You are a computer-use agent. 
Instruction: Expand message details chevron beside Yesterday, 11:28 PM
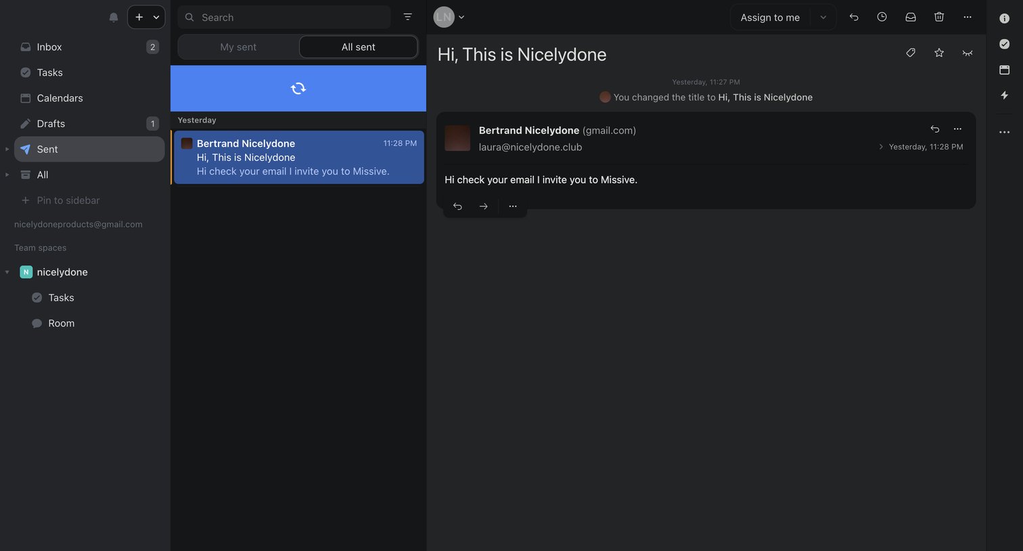coord(881,147)
